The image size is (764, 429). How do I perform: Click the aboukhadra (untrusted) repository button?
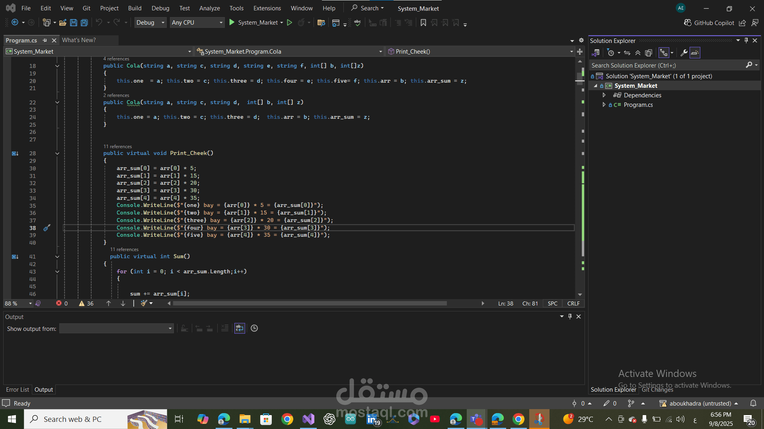pos(699,404)
